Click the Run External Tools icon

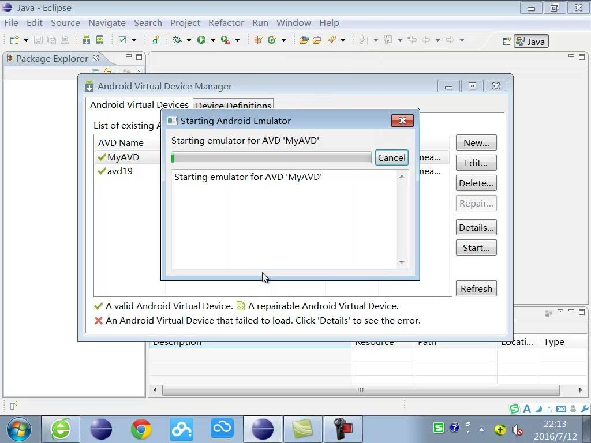point(226,40)
